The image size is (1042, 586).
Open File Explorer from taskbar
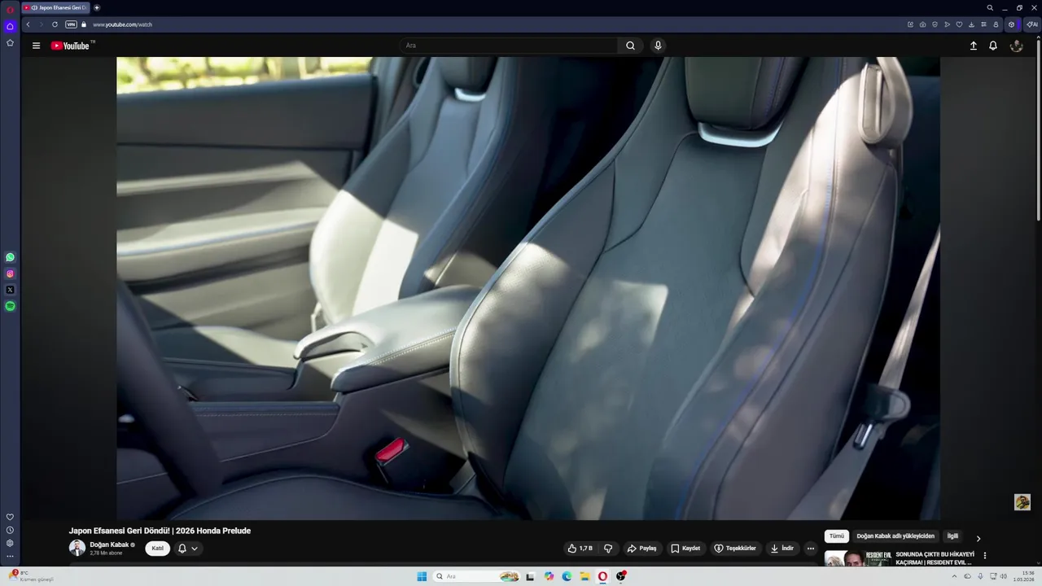point(584,576)
